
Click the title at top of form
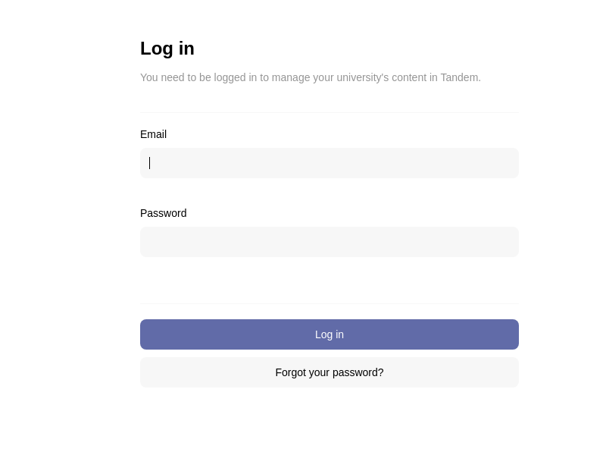(x=167, y=49)
